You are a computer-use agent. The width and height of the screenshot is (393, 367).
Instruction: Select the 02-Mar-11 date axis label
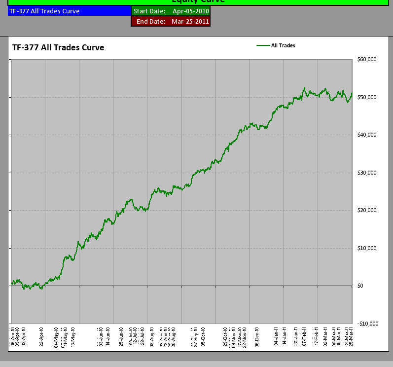pyautogui.click(x=325, y=337)
